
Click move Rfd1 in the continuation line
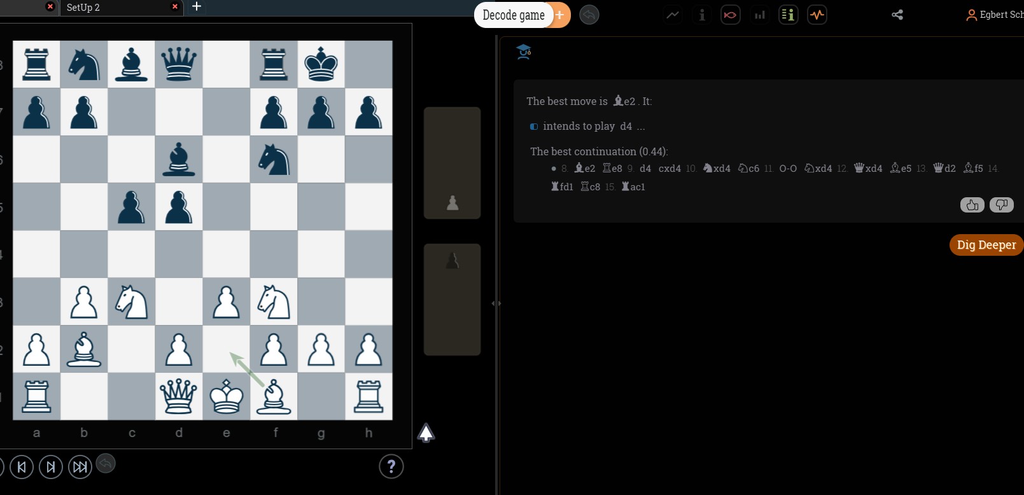tap(562, 187)
